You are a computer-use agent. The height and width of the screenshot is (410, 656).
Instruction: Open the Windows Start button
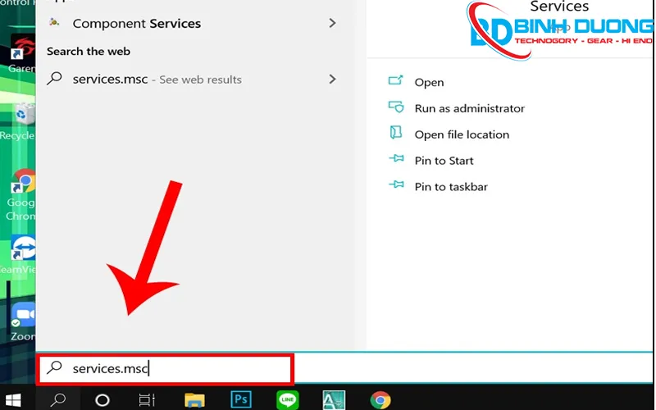click(13, 400)
